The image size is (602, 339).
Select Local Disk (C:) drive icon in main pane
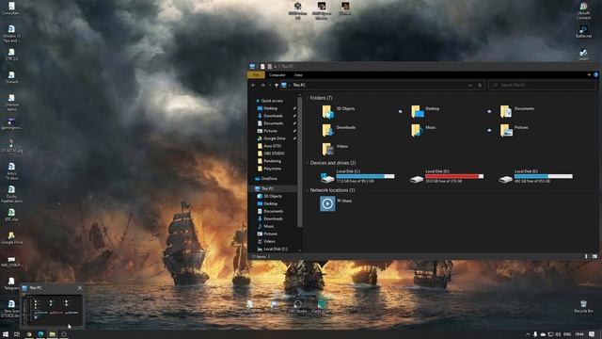pyautogui.click(x=327, y=178)
